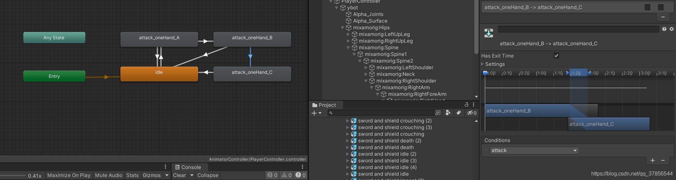Screen dimensions: 676x180
Task: Remove selected transition with minus button
Action: tap(663, 17)
